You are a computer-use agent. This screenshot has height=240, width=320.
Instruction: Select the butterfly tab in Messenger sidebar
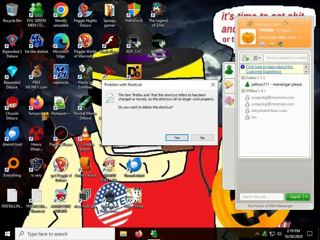click(x=229, y=101)
